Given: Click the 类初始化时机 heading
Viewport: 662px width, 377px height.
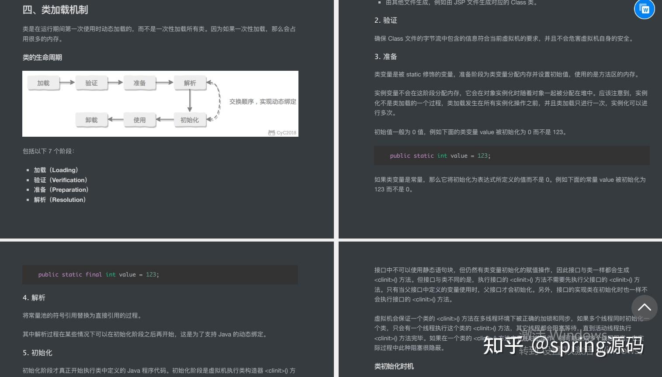Looking at the screenshot, I should point(394,367).
